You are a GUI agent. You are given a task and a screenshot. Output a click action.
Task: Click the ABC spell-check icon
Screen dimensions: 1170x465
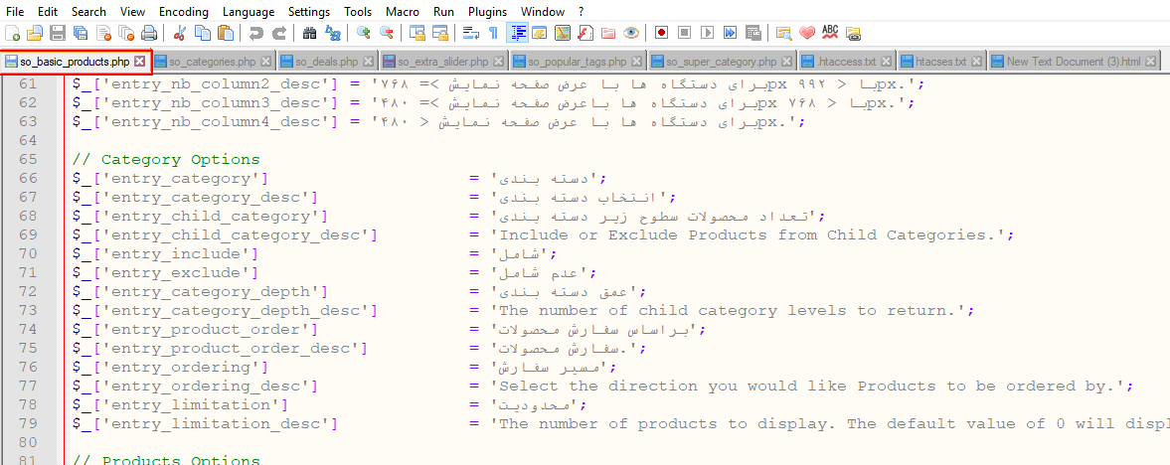(x=830, y=32)
